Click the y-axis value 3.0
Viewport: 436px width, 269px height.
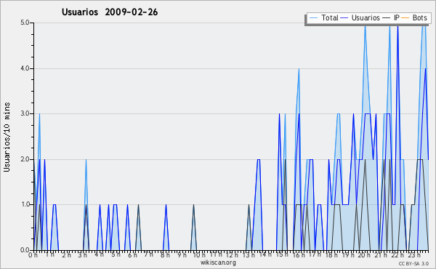(x=25, y=113)
